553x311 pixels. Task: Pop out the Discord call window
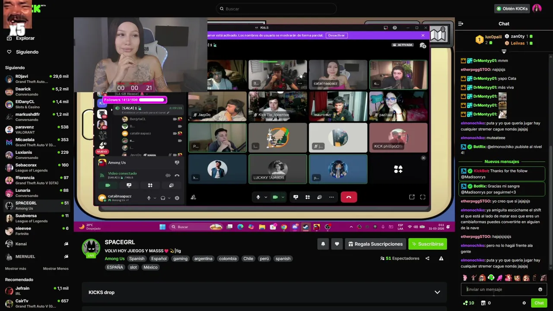coord(412,197)
